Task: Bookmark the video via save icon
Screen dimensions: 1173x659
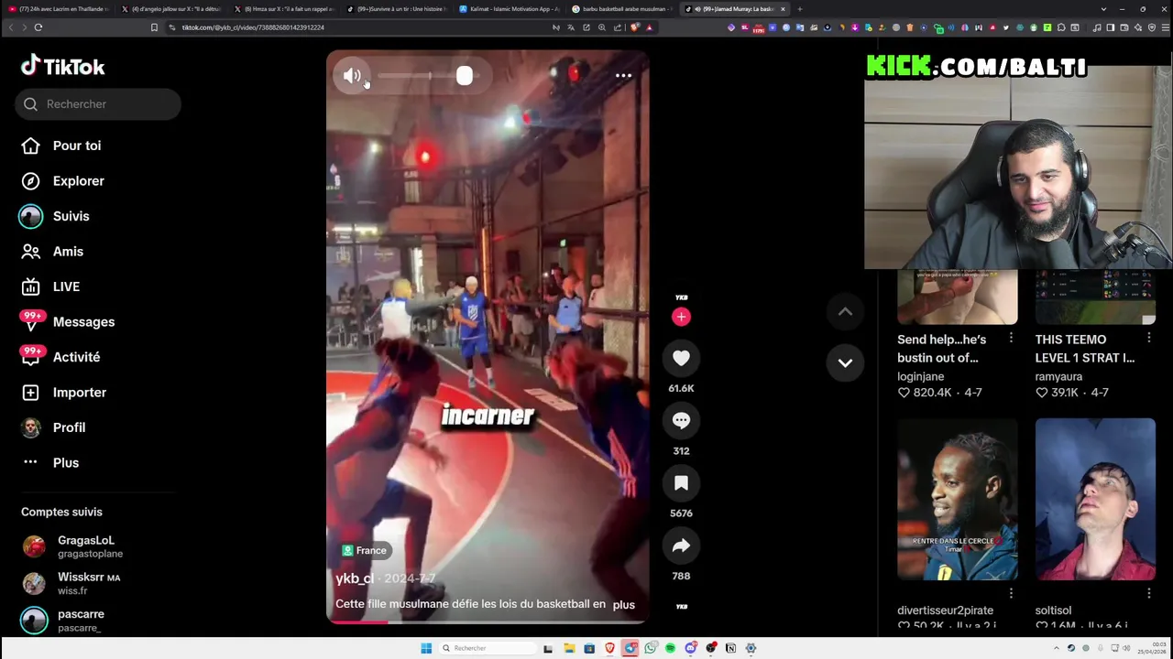Action: [681, 483]
